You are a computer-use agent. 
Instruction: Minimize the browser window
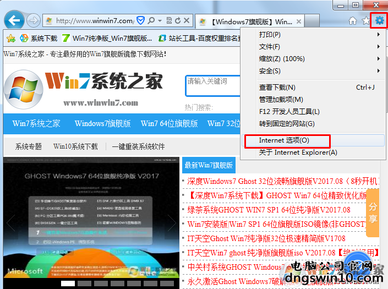[341, 5]
